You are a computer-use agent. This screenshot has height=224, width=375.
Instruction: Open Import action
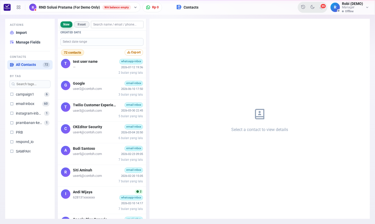tap(30, 33)
